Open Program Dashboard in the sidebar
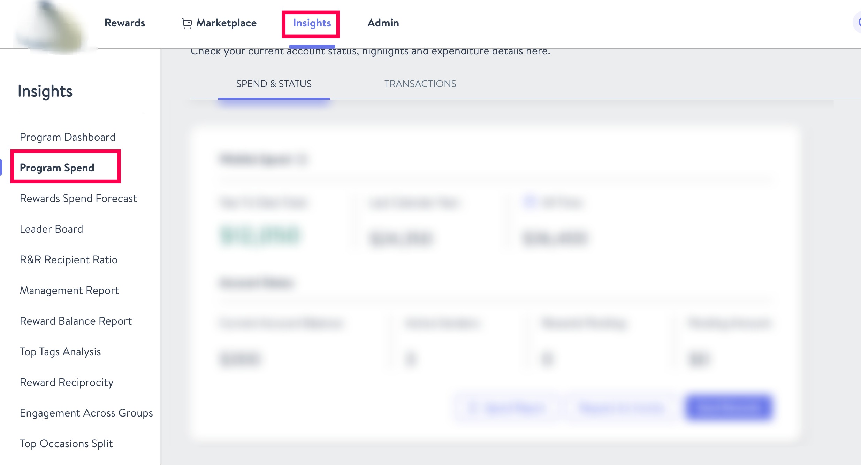The height and width of the screenshot is (466, 861). pos(67,137)
